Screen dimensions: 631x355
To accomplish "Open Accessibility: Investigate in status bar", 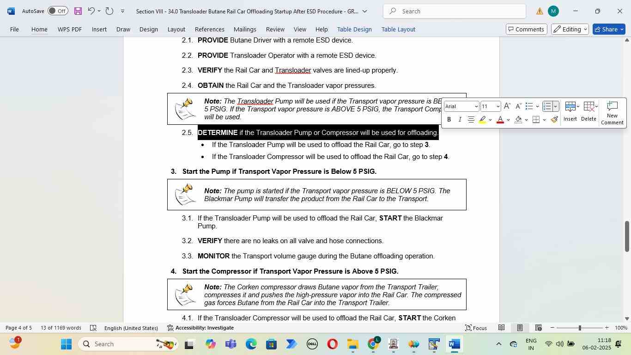I will (x=200, y=328).
